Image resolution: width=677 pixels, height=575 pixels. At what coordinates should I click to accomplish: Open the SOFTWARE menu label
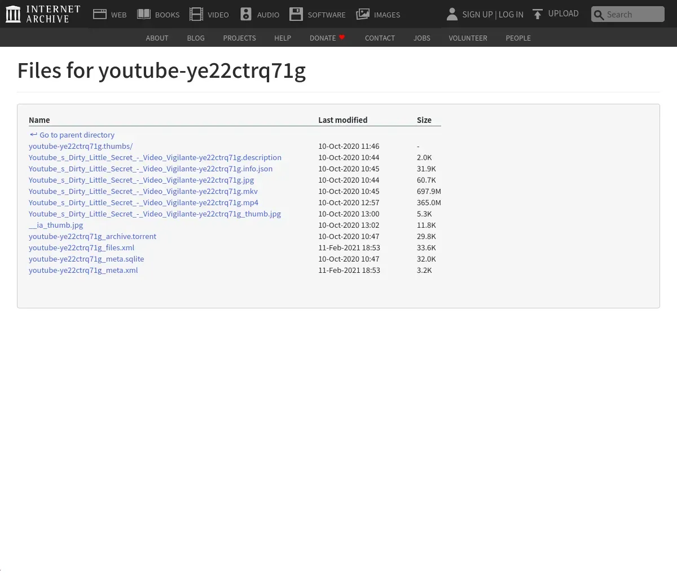327,15
